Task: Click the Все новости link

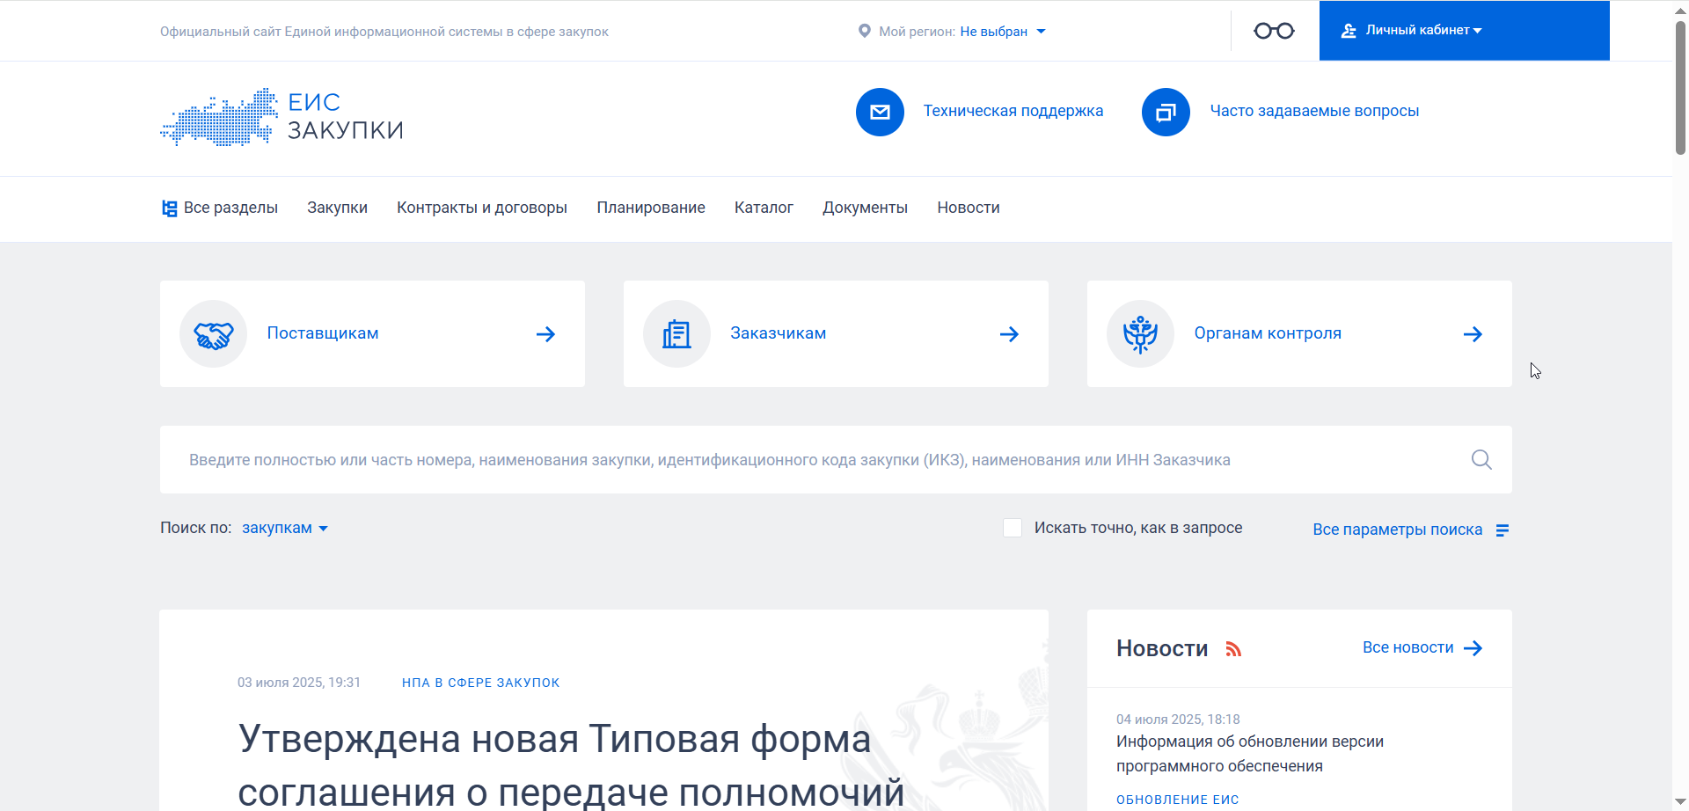Action: click(1408, 647)
